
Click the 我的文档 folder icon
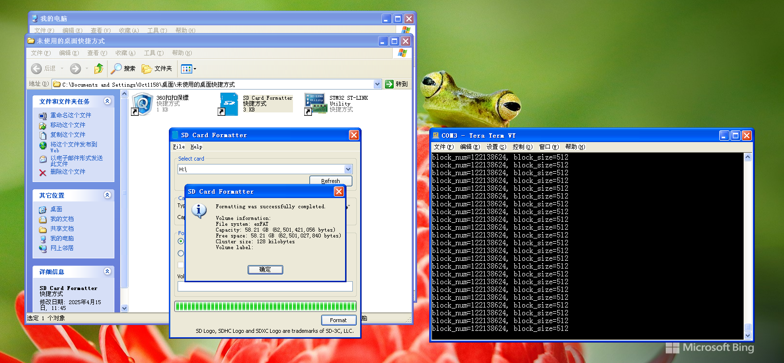43,219
